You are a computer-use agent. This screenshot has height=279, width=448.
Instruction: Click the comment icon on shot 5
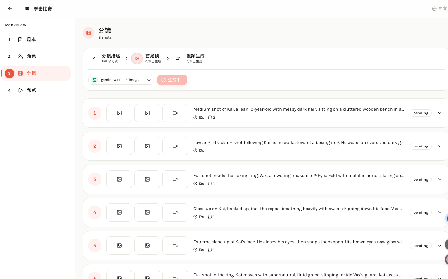pyautogui.click(x=210, y=250)
